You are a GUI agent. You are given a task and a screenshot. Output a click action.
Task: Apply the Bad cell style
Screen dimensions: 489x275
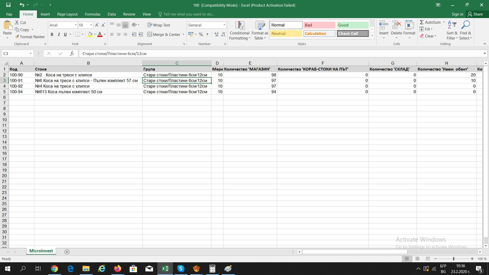point(319,25)
